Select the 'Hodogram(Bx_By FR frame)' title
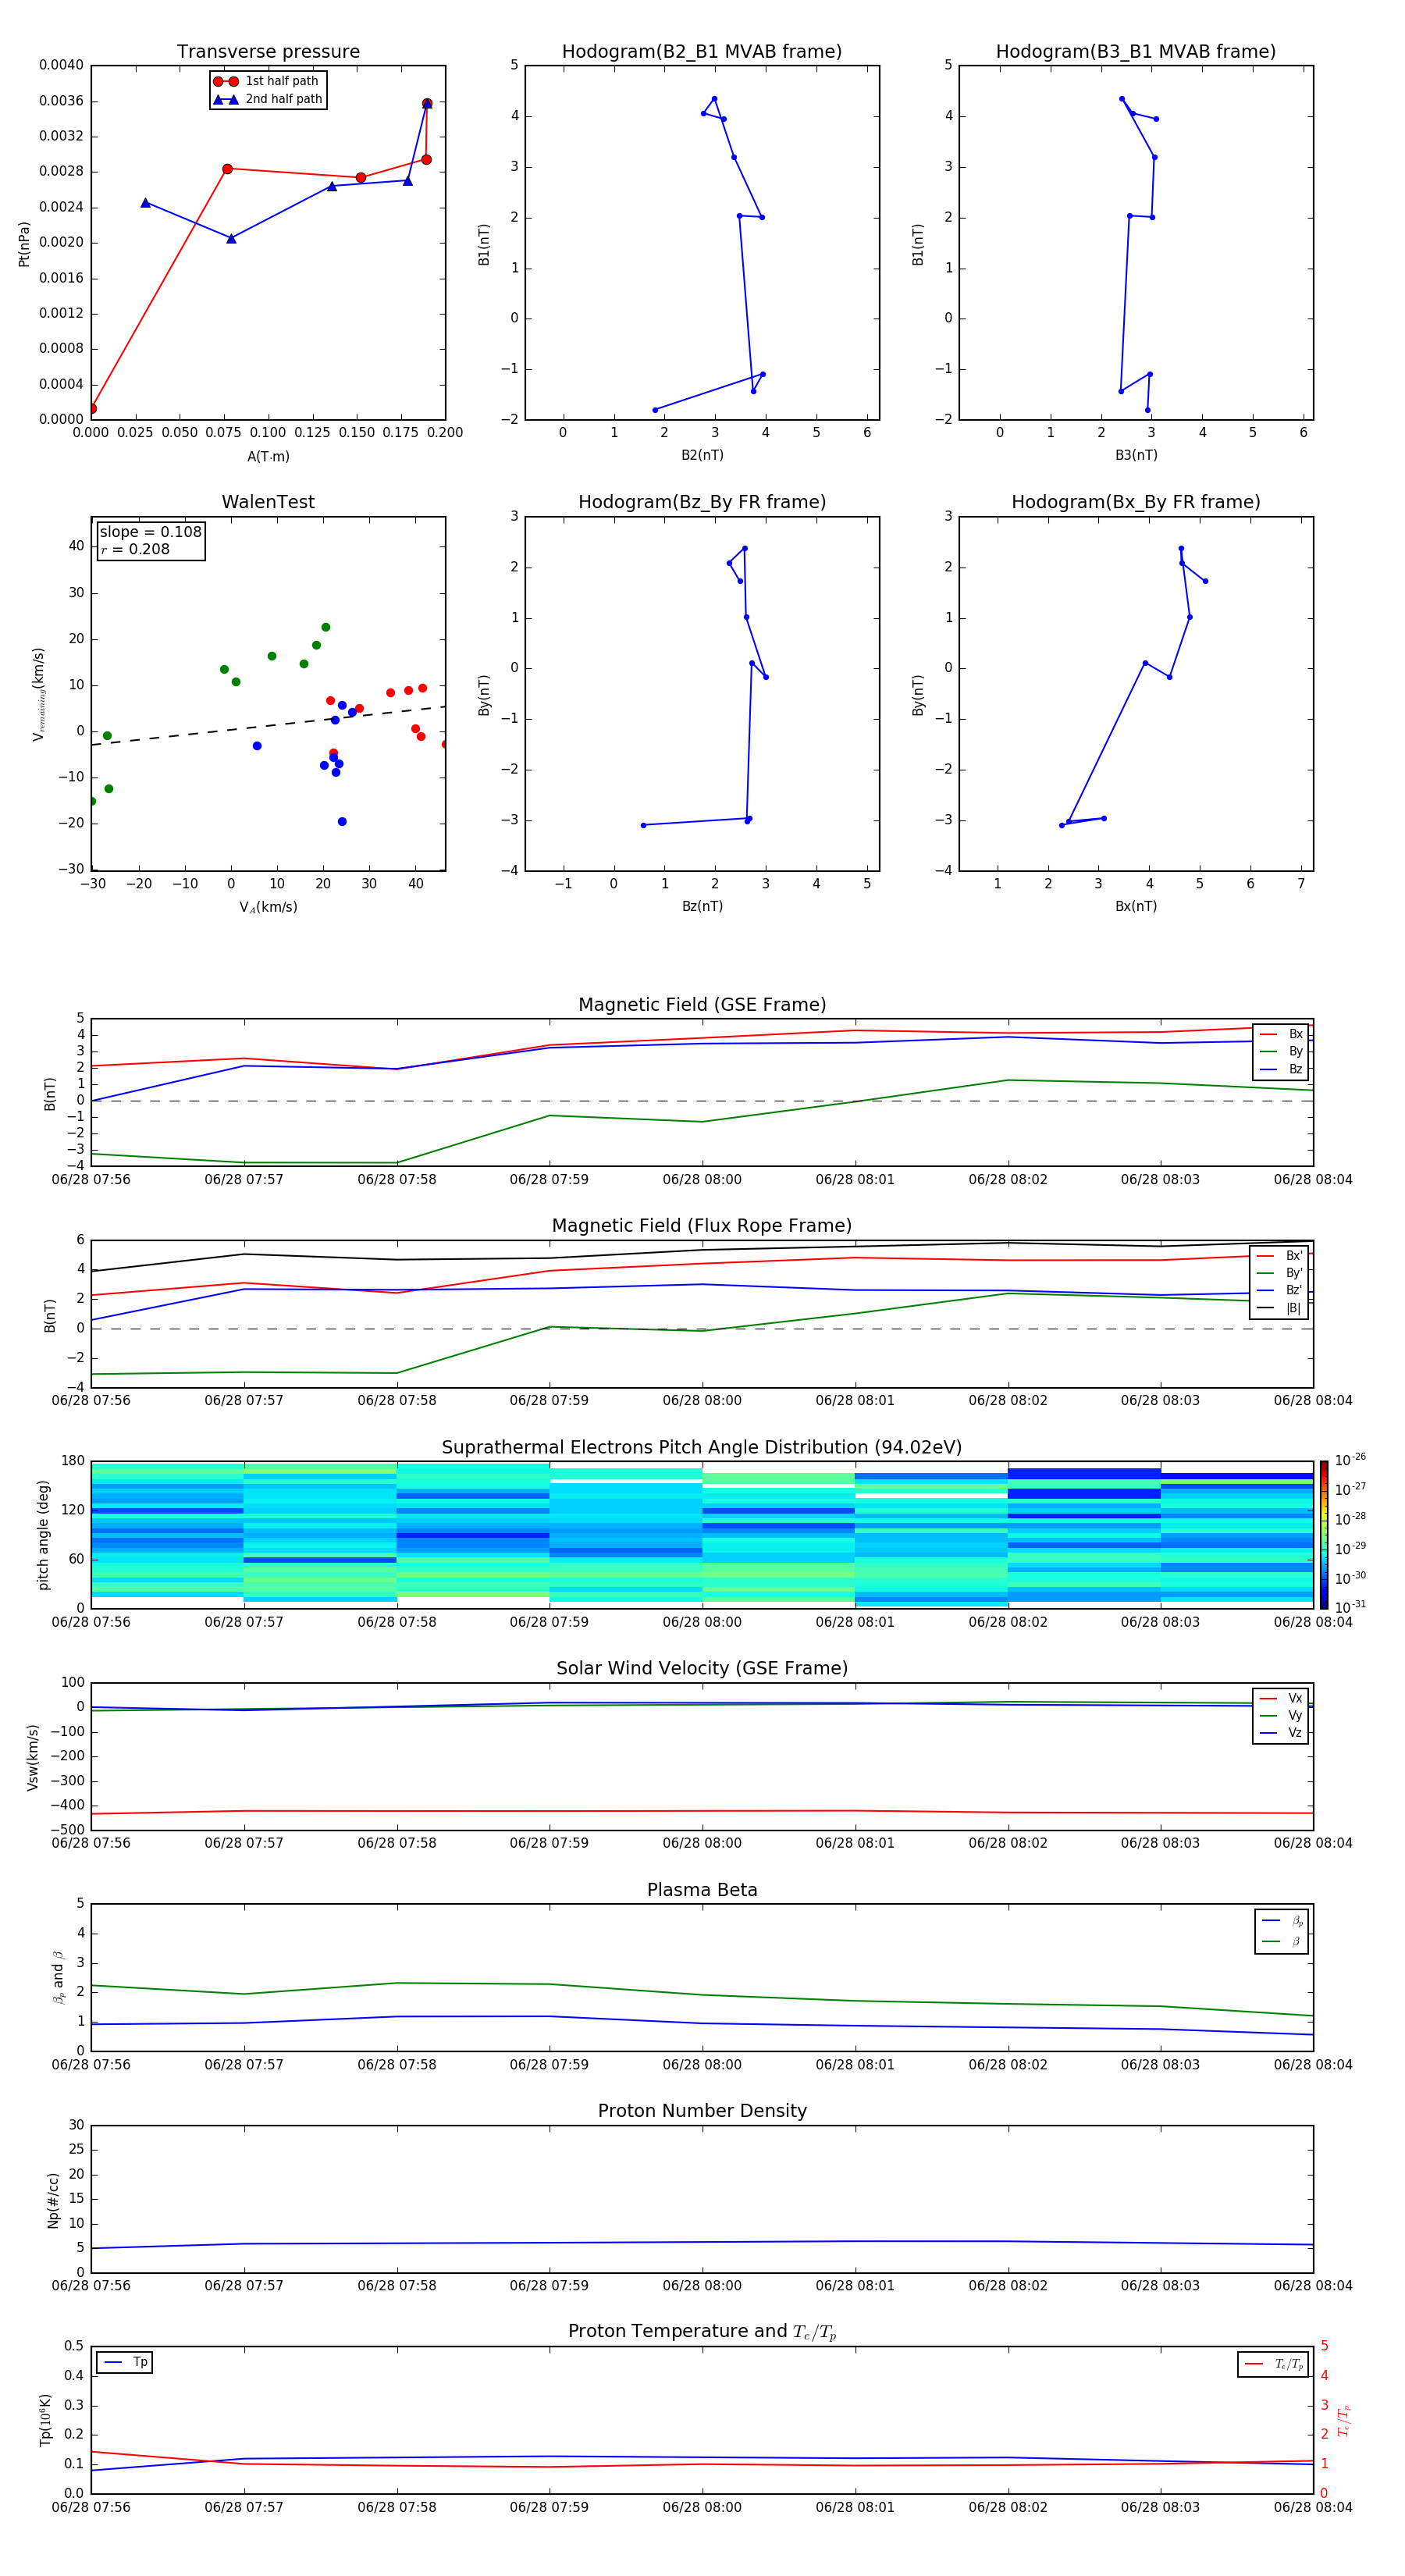1405x2576 pixels. (1136, 502)
